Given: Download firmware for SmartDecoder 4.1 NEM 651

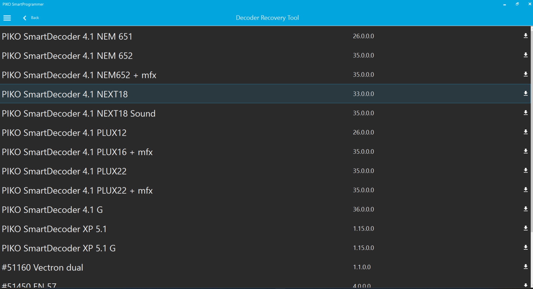Looking at the screenshot, I should 526,36.
